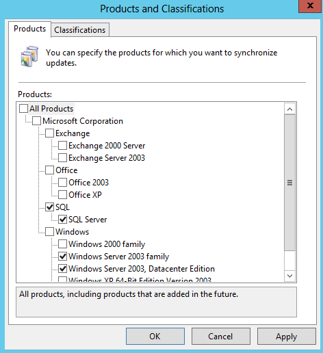Tick the Windows 2000 family checkbox
The image size is (323, 353).
[x=62, y=244]
